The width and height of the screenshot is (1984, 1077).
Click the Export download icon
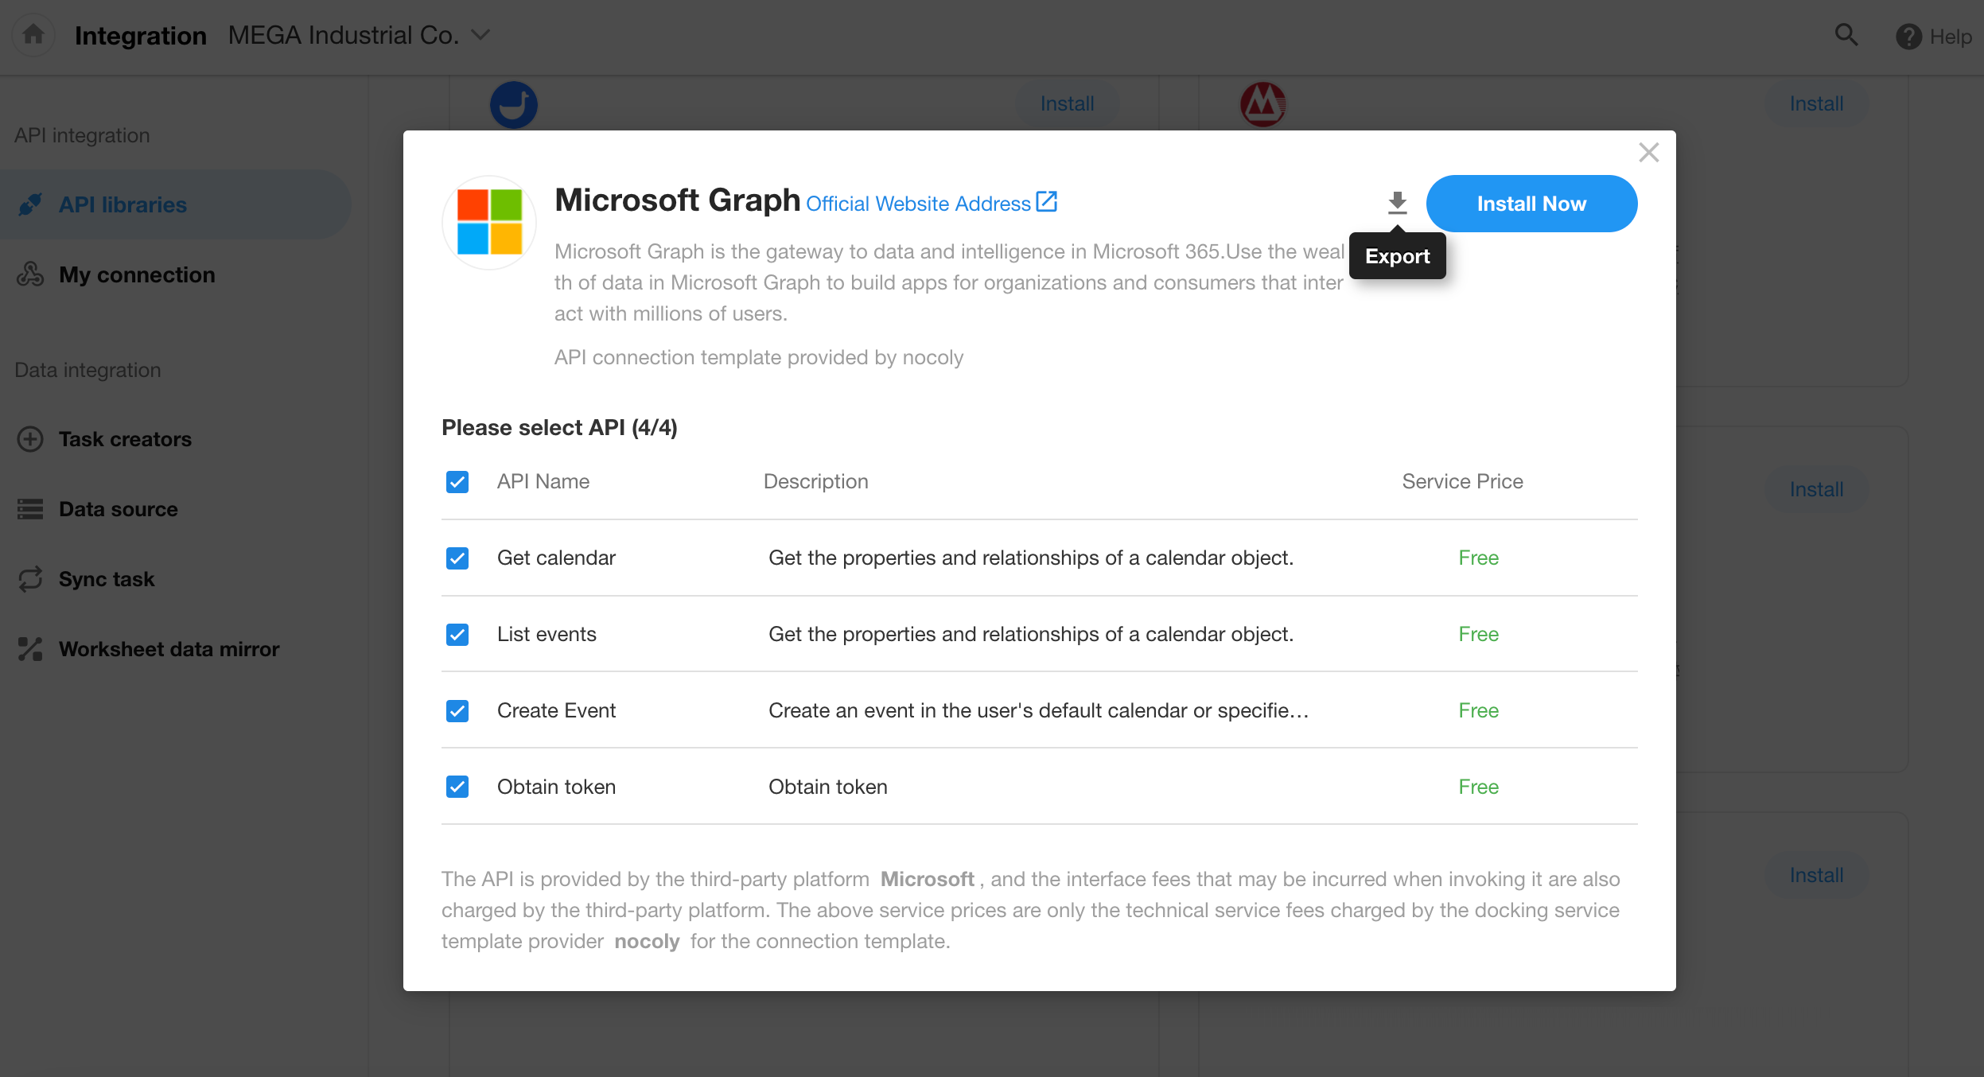coord(1397,203)
